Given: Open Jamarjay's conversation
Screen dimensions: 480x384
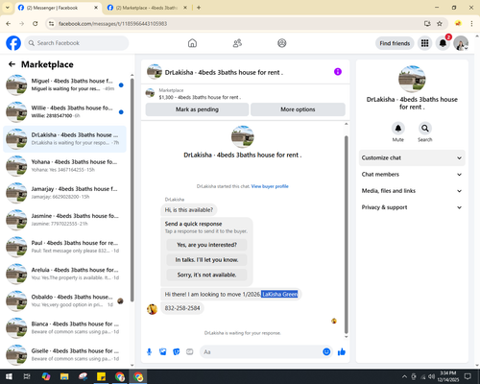Looking at the screenshot, I should coord(65,193).
